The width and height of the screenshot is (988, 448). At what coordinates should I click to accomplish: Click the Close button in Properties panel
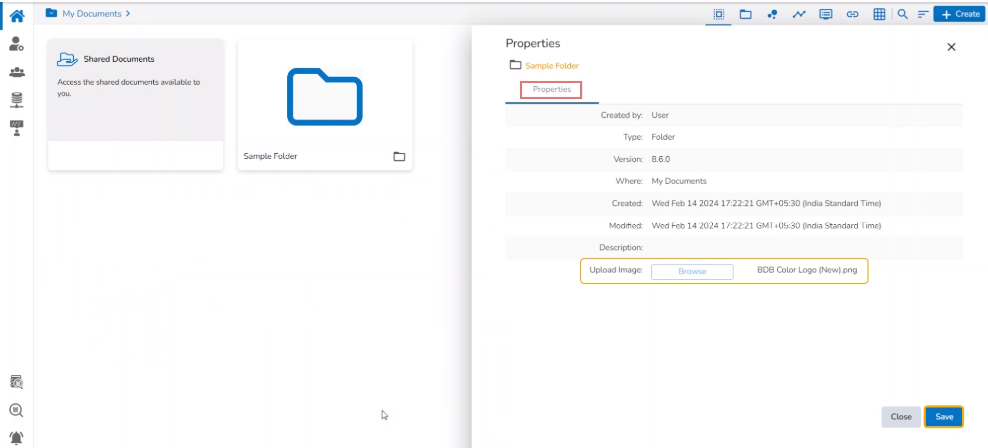[x=901, y=417]
